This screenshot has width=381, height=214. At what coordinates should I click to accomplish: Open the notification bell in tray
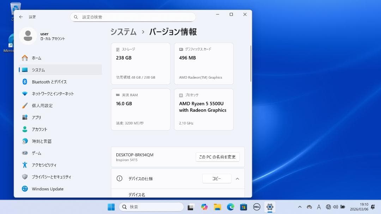point(373,207)
